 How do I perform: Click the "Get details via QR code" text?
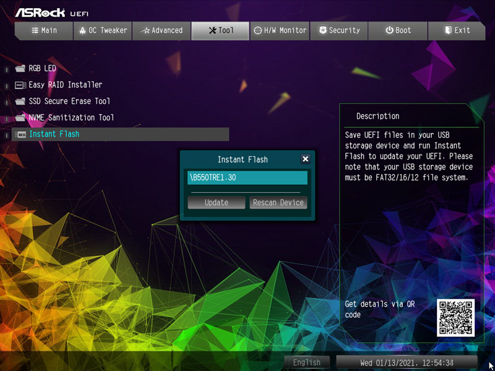click(x=379, y=310)
